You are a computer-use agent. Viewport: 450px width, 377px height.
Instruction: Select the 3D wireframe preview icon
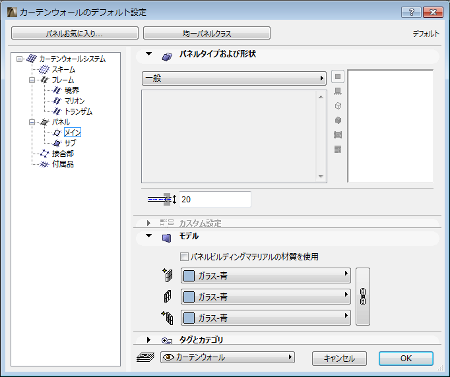pyautogui.click(x=338, y=106)
